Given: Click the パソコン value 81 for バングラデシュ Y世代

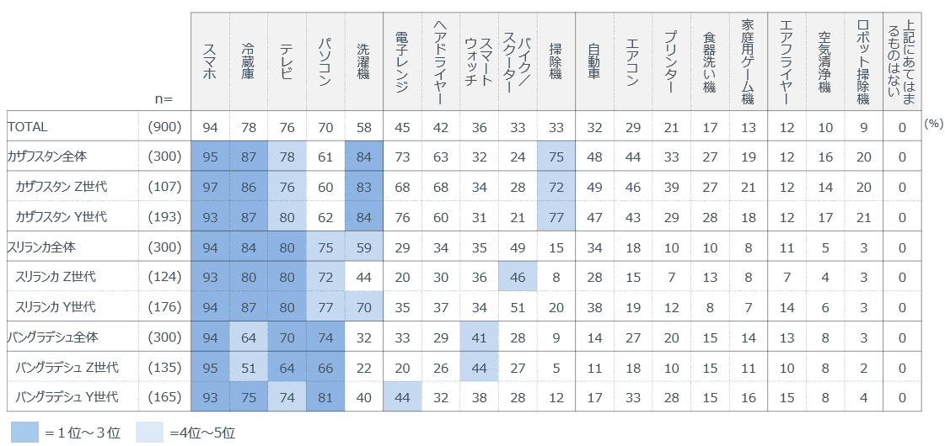Looking at the screenshot, I should 325,397.
